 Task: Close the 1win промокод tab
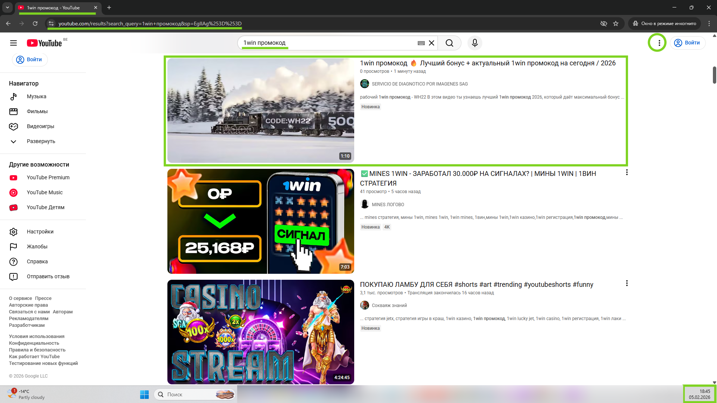[96, 7]
